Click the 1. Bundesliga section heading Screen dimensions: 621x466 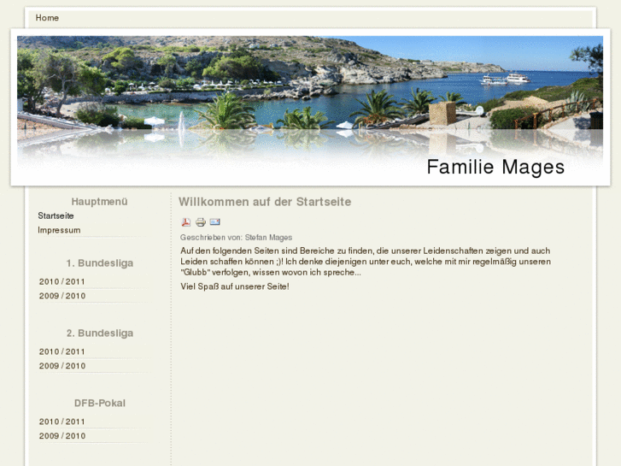tap(99, 263)
